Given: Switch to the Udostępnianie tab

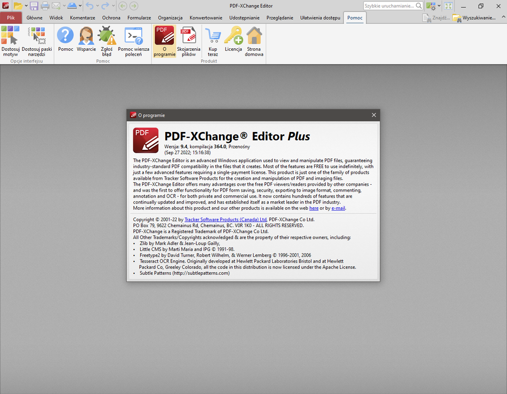Looking at the screenshot, I should 245,18.
